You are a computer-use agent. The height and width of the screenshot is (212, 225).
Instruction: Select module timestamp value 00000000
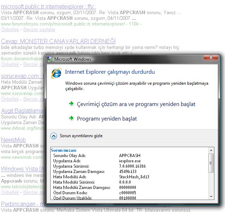tap(128, 188)
